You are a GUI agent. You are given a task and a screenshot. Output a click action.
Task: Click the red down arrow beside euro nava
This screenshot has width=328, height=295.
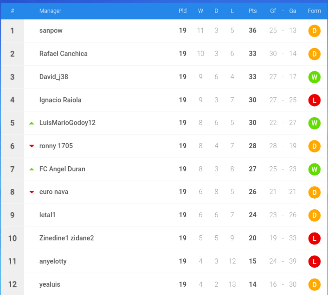click(32, 192)
